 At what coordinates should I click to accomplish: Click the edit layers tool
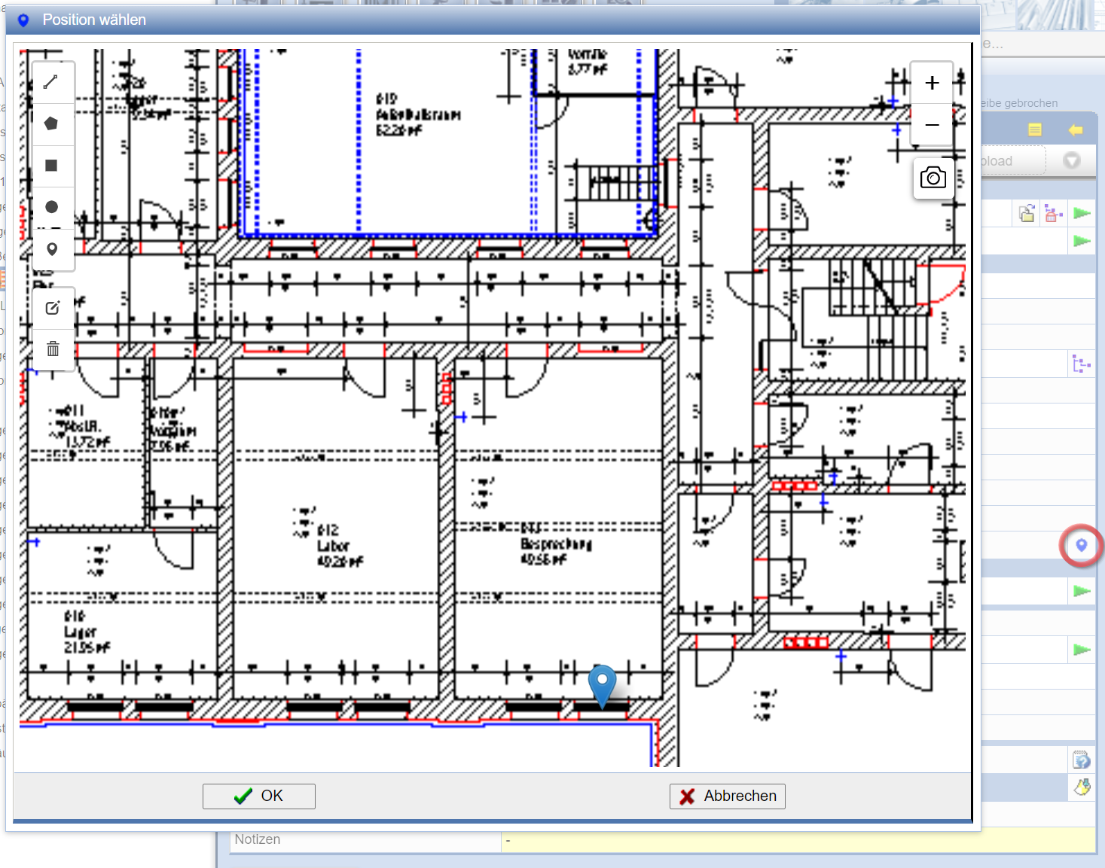click(x=53, y=308)
